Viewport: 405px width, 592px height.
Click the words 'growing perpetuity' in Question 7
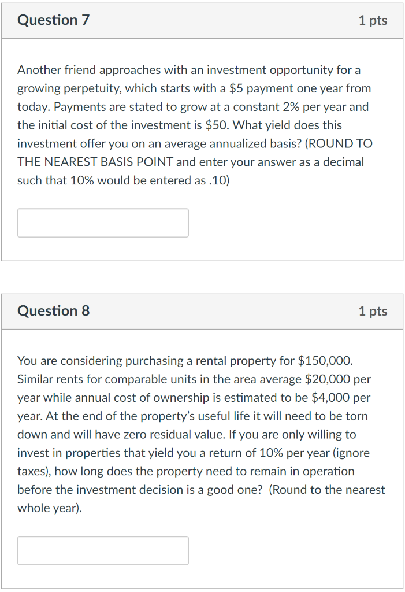click(69, 88)
